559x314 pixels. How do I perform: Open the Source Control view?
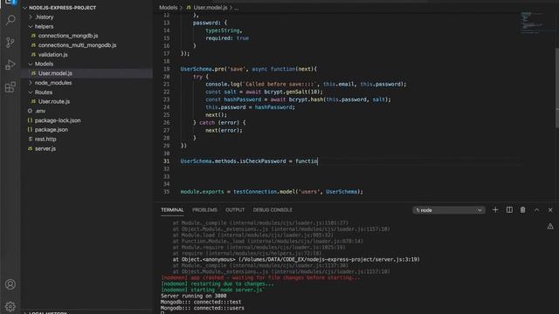tap(10, 43)
